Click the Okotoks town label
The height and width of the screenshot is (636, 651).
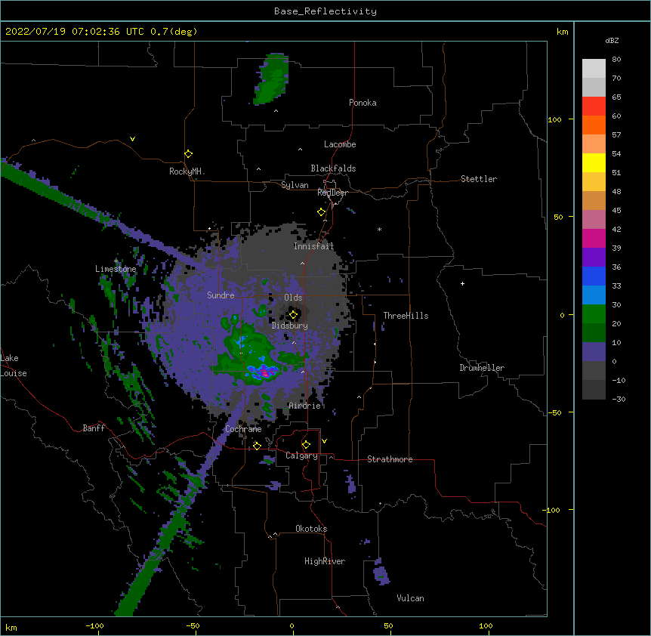click(x=311, y=529)
